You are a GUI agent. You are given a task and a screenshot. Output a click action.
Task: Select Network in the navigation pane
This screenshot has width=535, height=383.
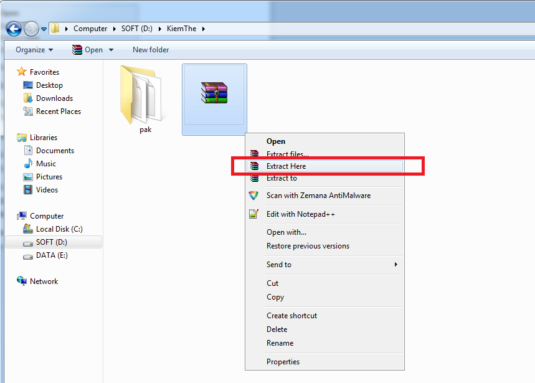pyautogui.click(x=44, y=281)
